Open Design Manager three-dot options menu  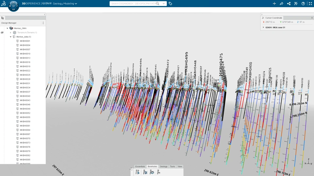(43, 23)
